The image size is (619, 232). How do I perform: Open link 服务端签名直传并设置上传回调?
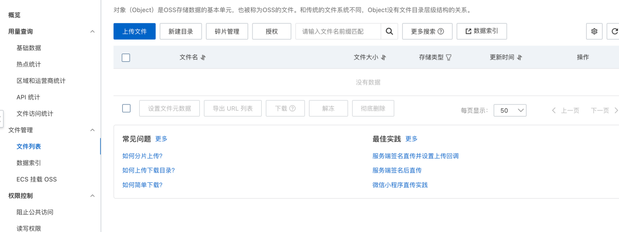pyautogui.click(x=415, y=156)
